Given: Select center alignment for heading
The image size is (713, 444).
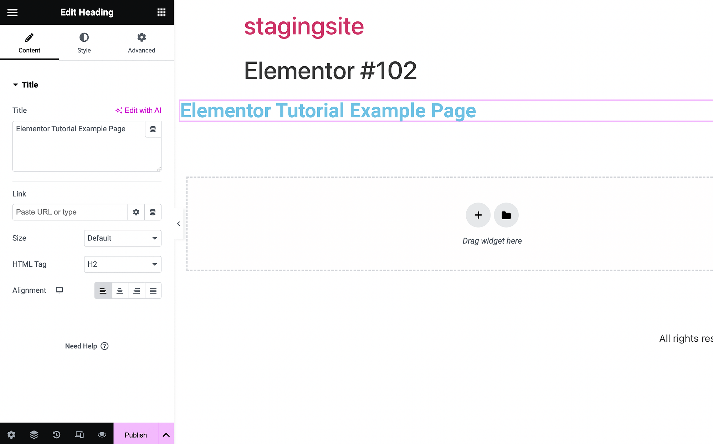Looking at the screenshot, I should click(119, 290).
